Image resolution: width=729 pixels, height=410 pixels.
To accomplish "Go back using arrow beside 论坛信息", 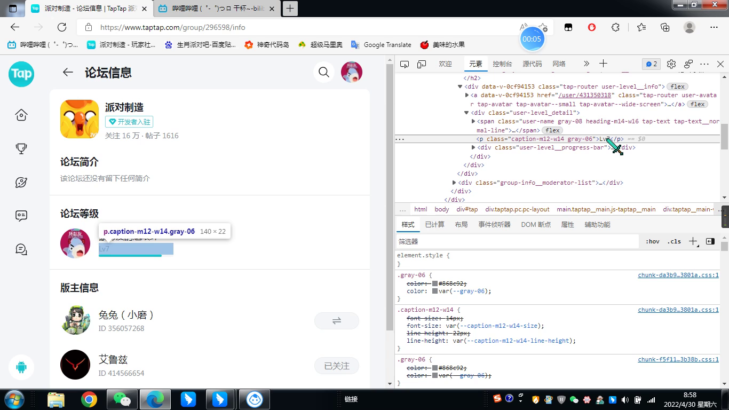I will [68, 72].
